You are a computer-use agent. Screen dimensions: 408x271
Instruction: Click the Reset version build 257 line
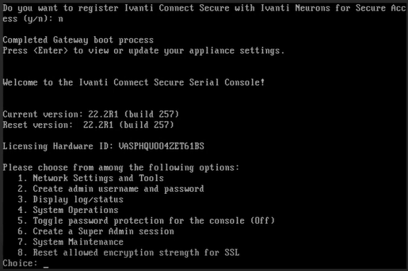tap(89, 125)
